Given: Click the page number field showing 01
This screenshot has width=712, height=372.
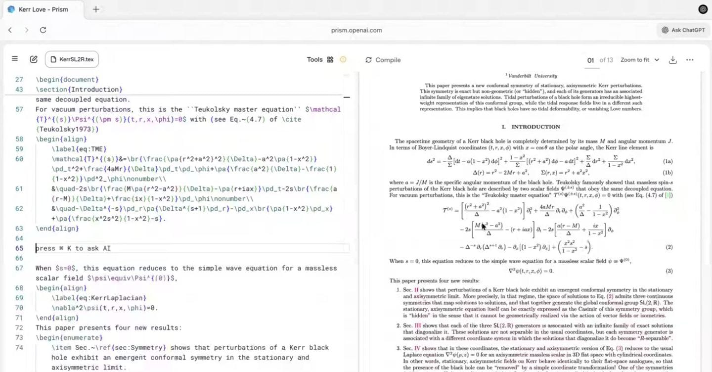Looking at the screenshot, I should click(x=590, y=60).
